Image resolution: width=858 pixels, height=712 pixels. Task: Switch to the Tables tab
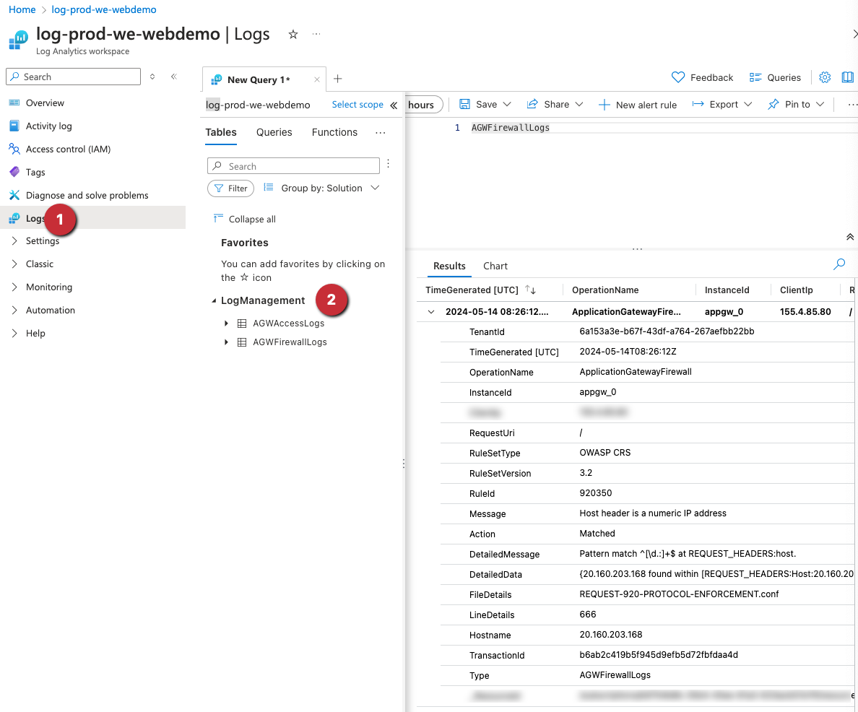point(221,132)
